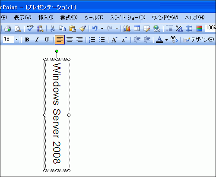Open Tables and Borders toolbar
The image size is (216, 177).
(146, 28)
